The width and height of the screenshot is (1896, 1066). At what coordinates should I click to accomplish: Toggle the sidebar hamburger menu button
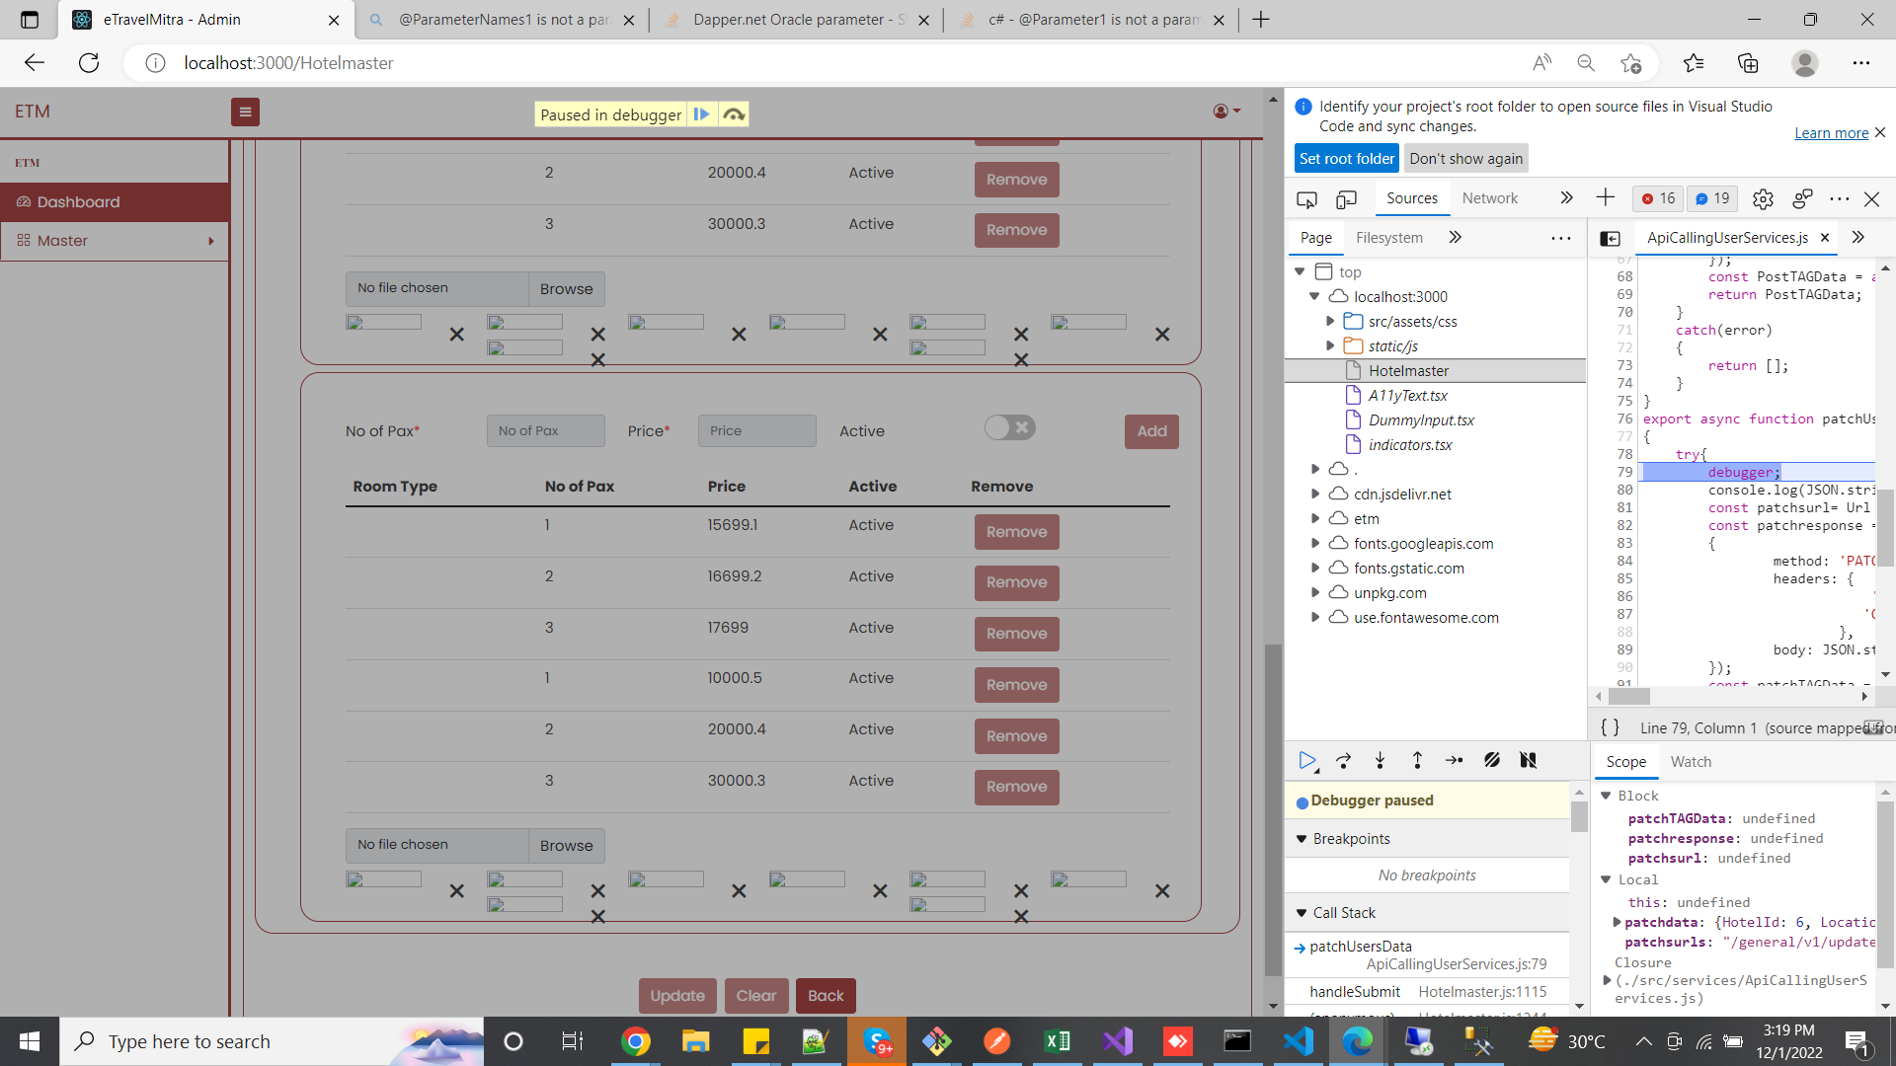245,113
